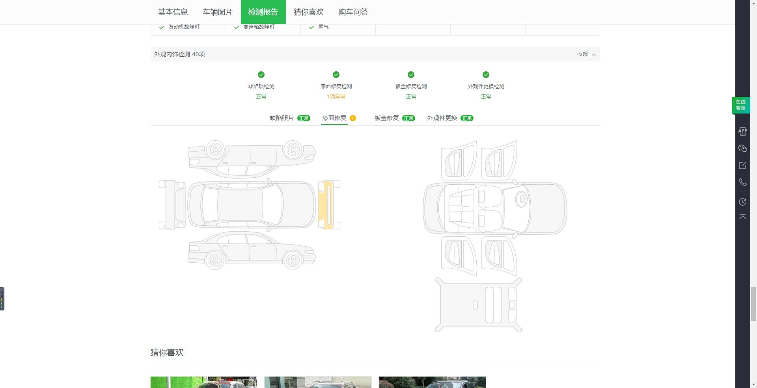Open the APP download sidebar icon
The width and height of the screenshot is (757, 388).
[742, 131]
